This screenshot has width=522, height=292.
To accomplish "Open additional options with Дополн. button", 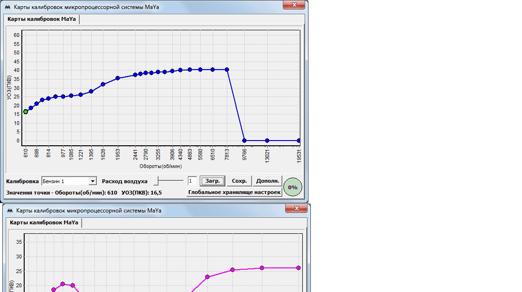I will [x=268, y=181].
